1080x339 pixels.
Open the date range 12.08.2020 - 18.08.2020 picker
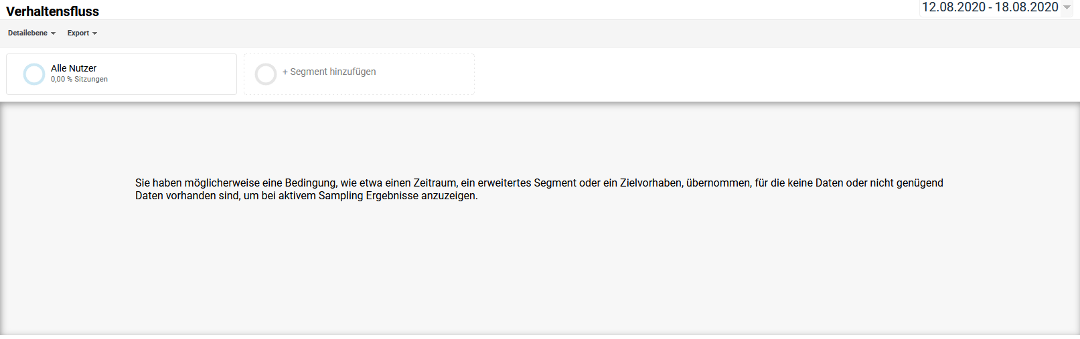tap(996, 7)
